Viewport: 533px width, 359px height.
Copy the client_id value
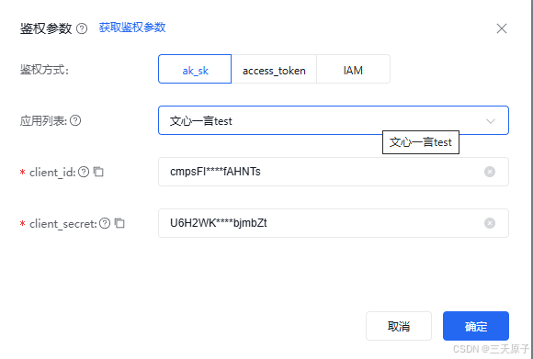click(98, 172)
